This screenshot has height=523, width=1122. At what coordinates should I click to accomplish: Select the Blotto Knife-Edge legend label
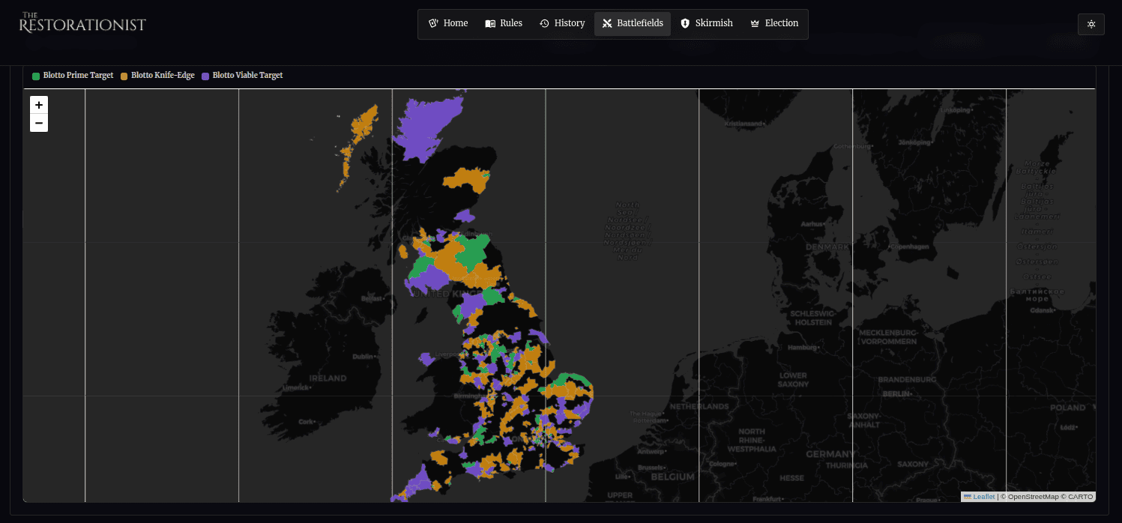[x=163, y=76]
